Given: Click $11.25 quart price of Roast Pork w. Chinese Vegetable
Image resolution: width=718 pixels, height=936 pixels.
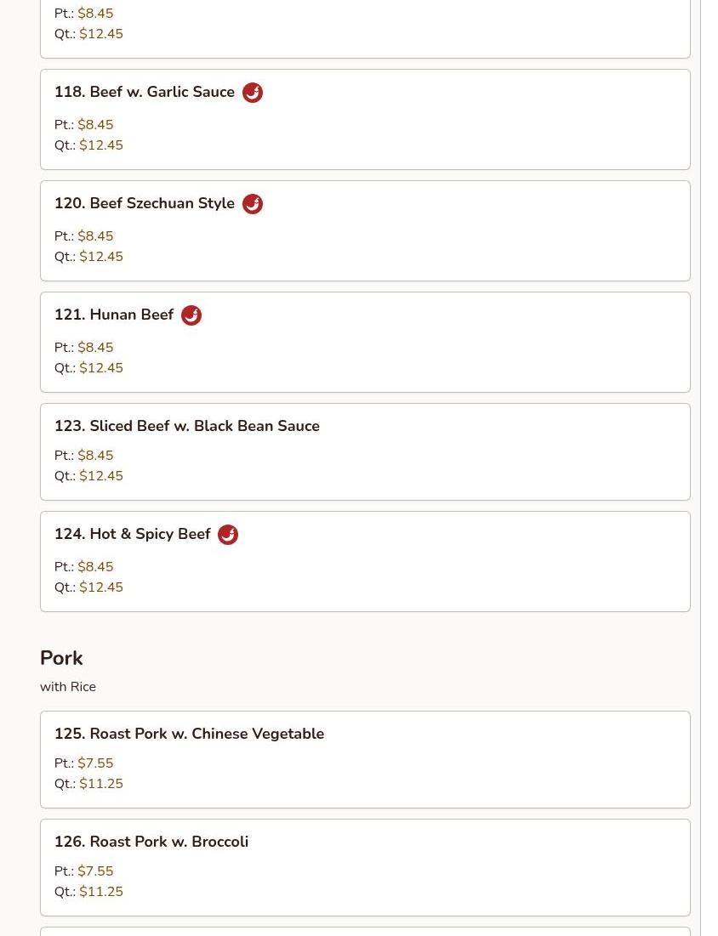Looking at the screenshot, I should pos(101,784).
